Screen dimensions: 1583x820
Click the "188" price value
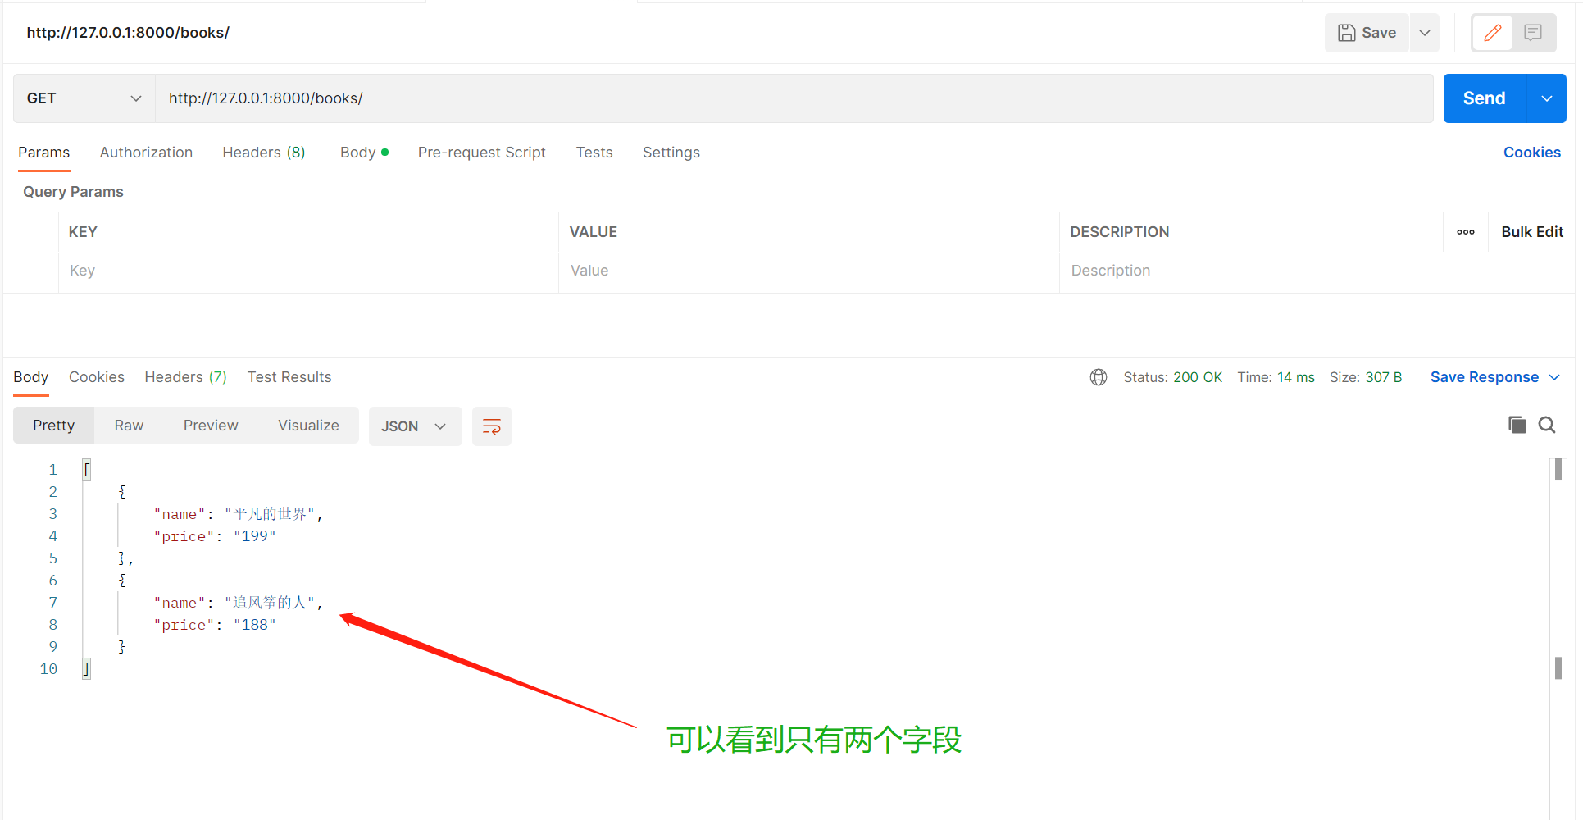pyautogui.click(x=255, y=625)
